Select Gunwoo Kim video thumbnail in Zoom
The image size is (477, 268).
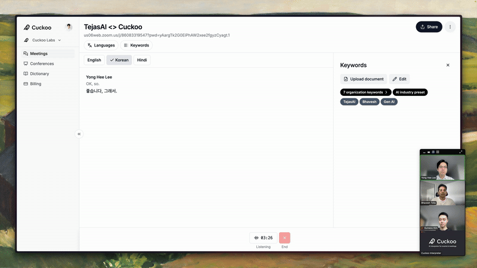(x=442, y=218)
